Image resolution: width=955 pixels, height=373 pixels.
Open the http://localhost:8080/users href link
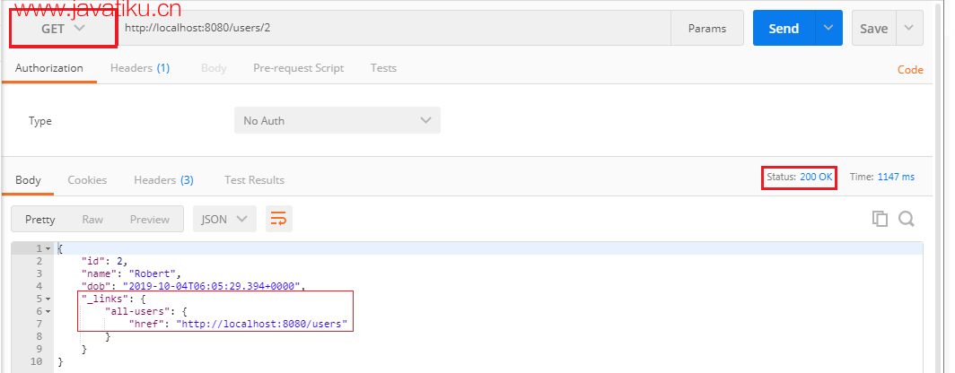[262, 324]
